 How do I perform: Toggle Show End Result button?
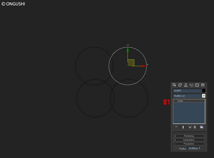pyautogui.click(x=183, y=127)
